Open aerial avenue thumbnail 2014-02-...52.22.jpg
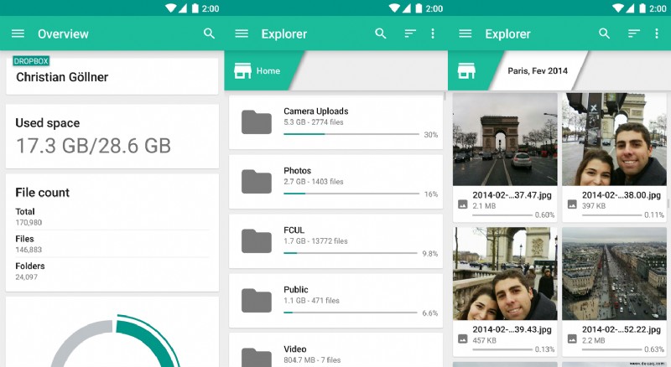The height and width of the screenshot is (367, 671). pyautogui.click(x=615, y=274)
